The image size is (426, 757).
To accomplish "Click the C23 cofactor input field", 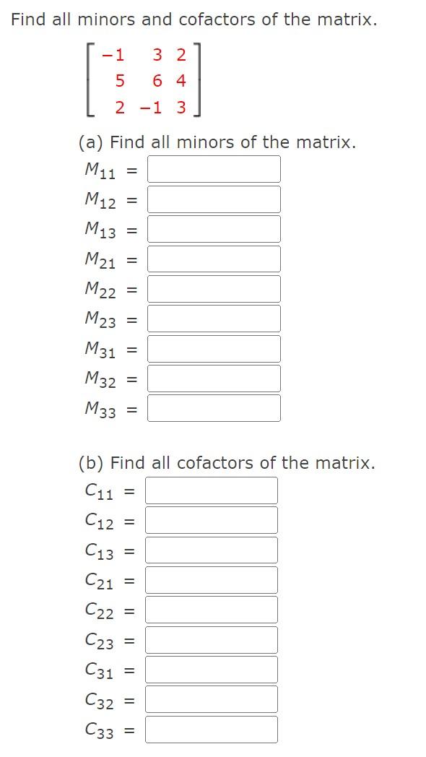I will (212, 639).
